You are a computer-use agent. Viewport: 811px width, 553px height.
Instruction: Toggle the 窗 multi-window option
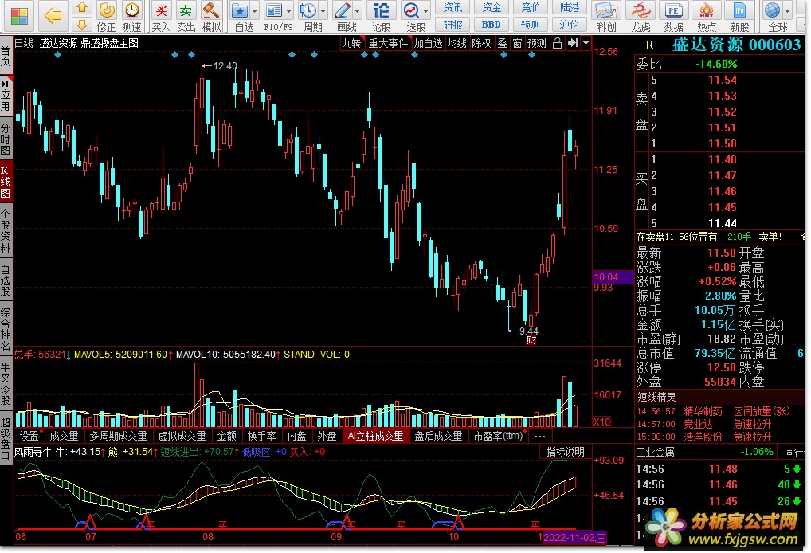coord(517,44)
